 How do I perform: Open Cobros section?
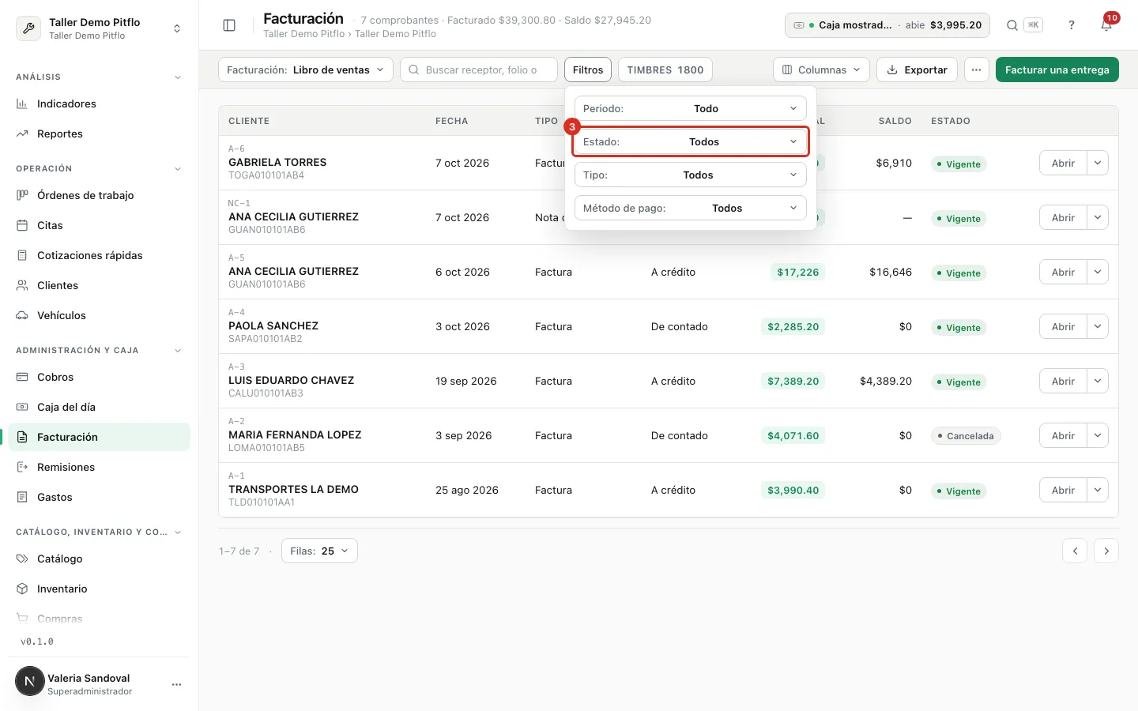tap(99, 377)
